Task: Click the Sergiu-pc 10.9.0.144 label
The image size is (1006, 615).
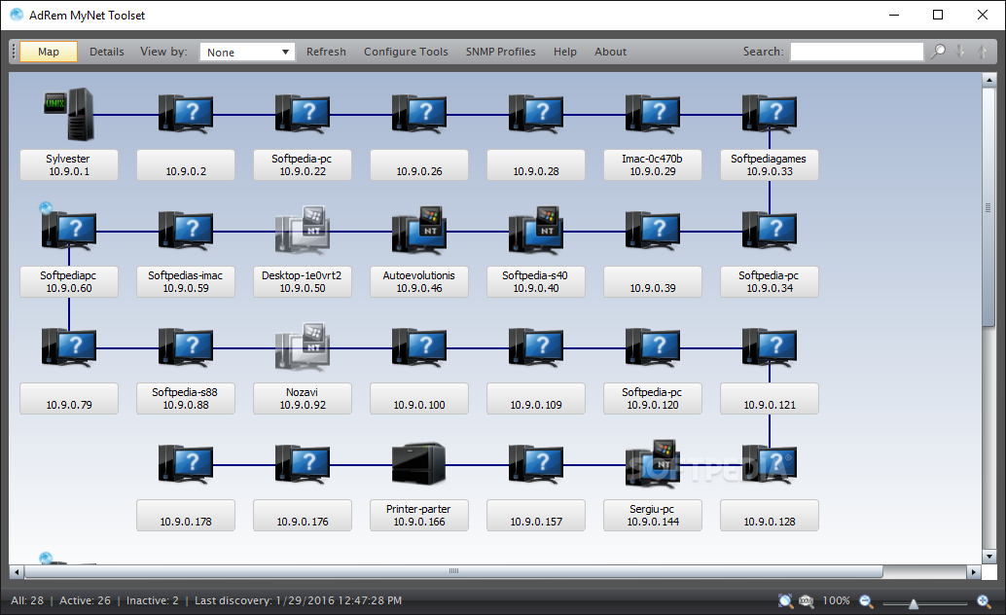Action: click(x=653, y=516)
